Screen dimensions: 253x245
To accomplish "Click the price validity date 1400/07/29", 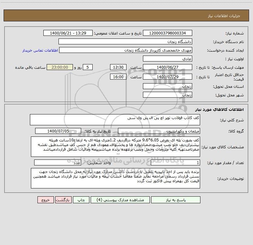I will (168, 77).
